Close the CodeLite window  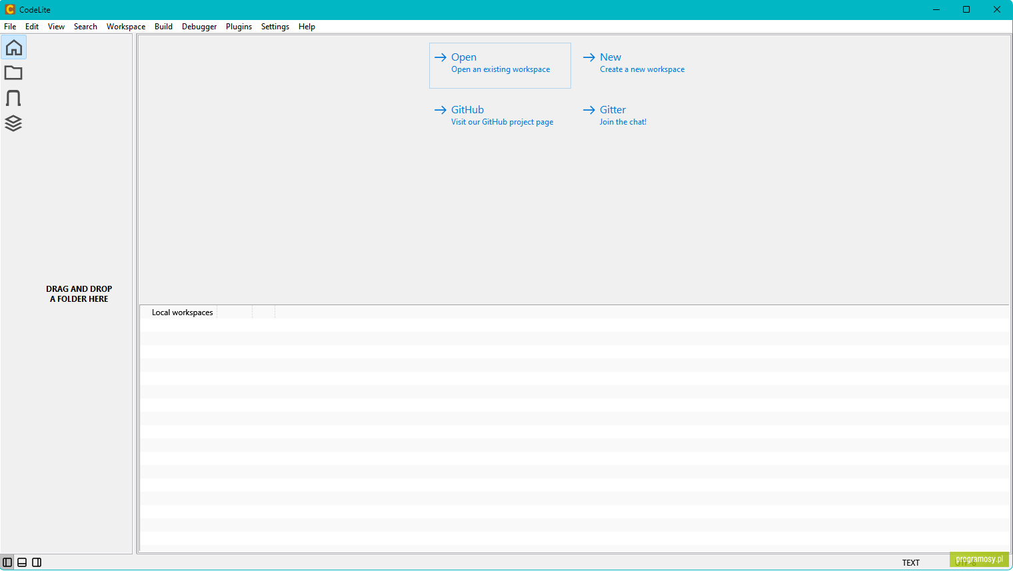(997, 9)
